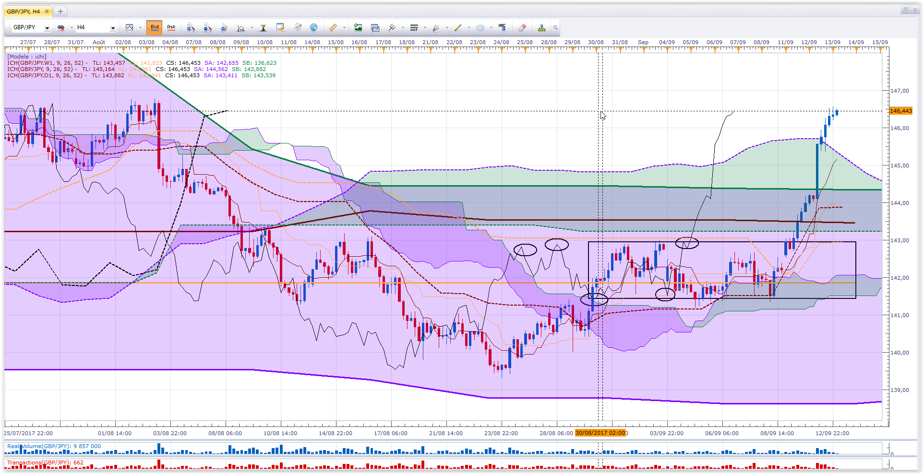Restore the chart window size
The image size is (924, 474).
pos(906,10)
